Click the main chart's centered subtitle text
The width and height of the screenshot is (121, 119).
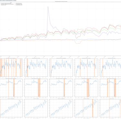61,2
